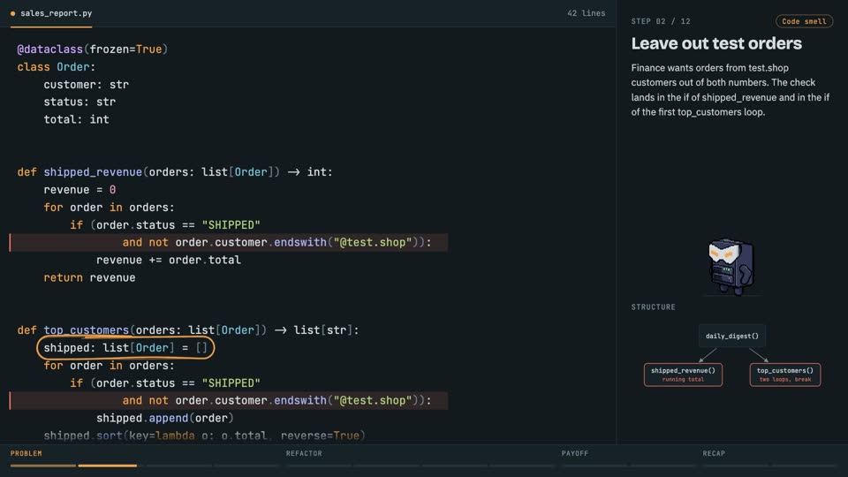Viewport: 848px width, 477px height.
Task: Click the '@dataclass(frozen=True)' decorator line
Action: tap(93, 49)
